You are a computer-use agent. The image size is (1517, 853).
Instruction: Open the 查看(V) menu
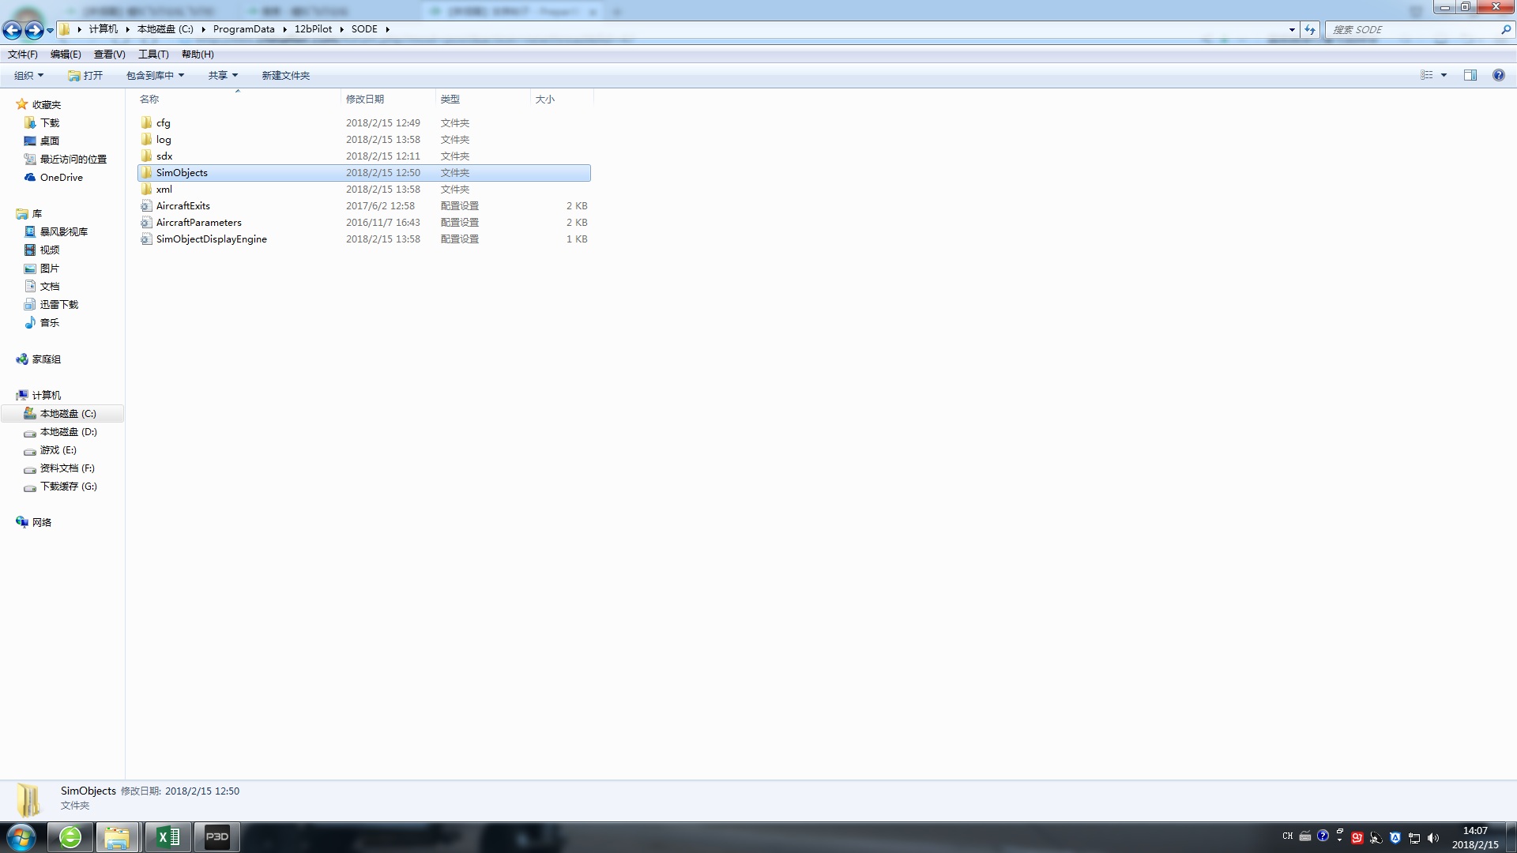tap(109, 54)
